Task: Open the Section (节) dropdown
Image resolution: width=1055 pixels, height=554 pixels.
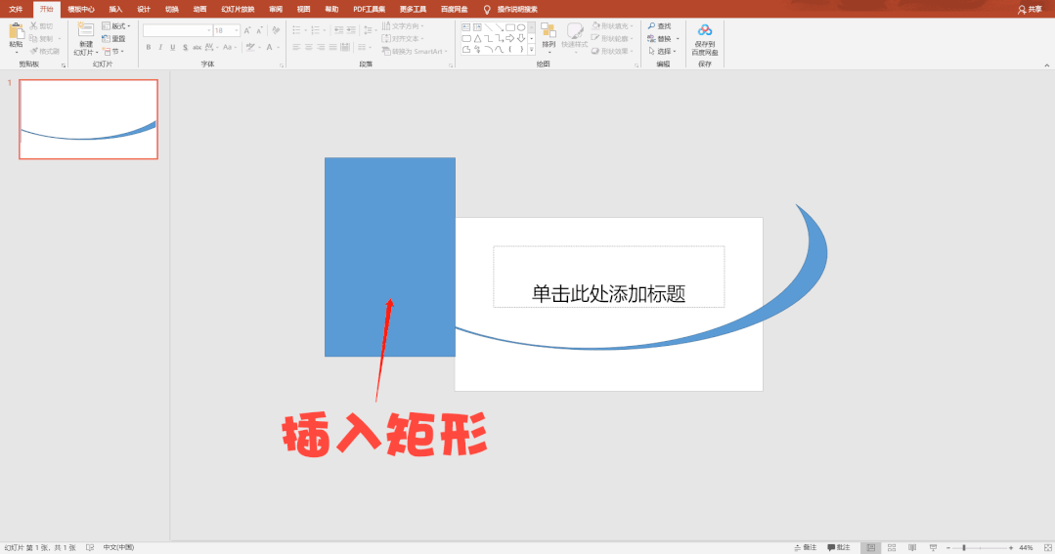Action: (112, 51)
